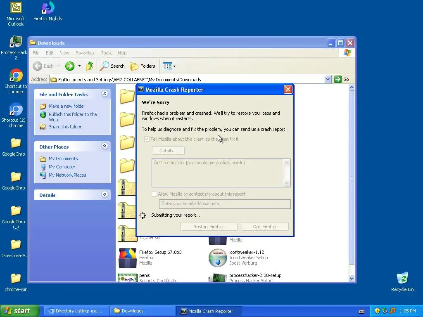Close the Mozilla Crash Reporter dialog
This screenshot has width=423, height=317.
288,90
